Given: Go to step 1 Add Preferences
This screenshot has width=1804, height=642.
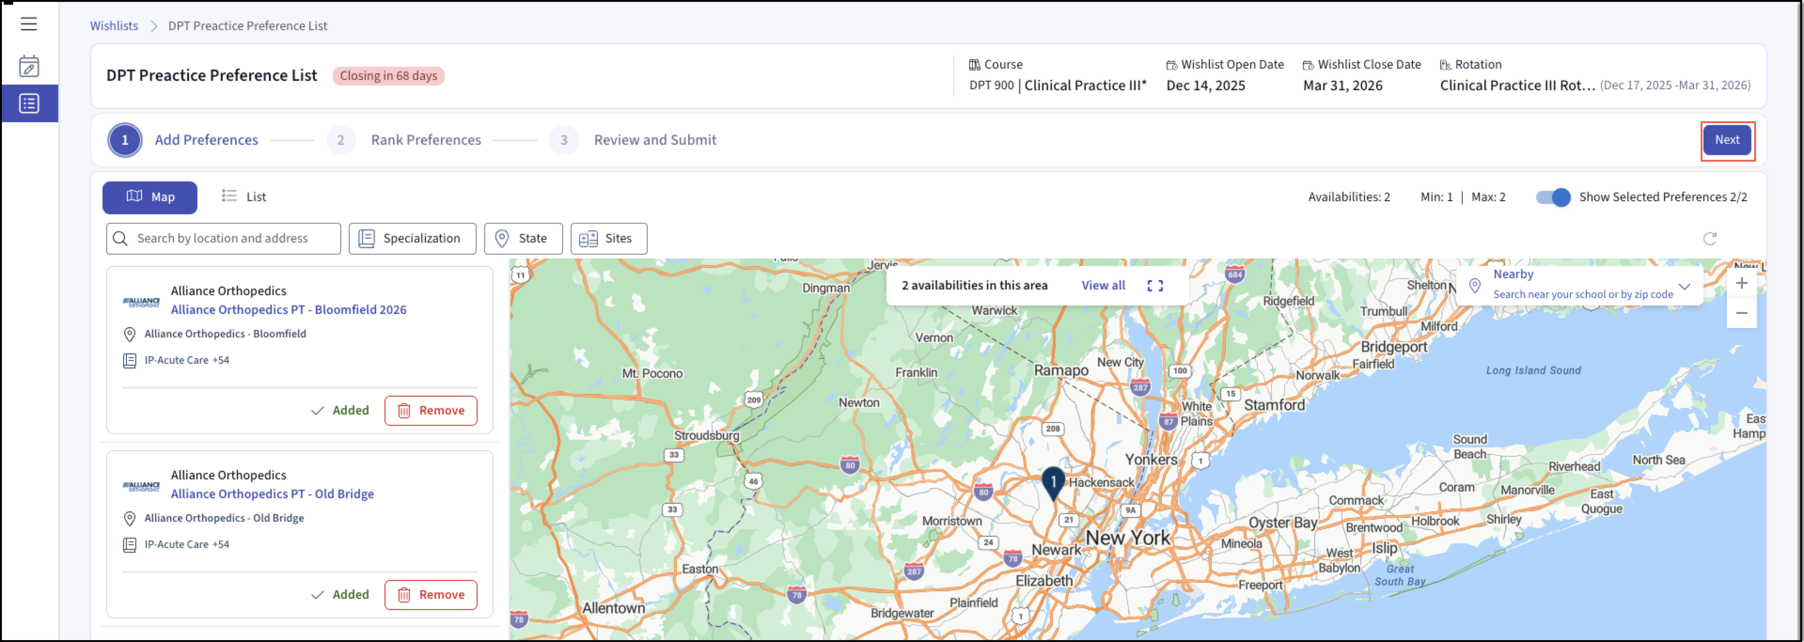Looking at the screenshot, I should 183,140.
